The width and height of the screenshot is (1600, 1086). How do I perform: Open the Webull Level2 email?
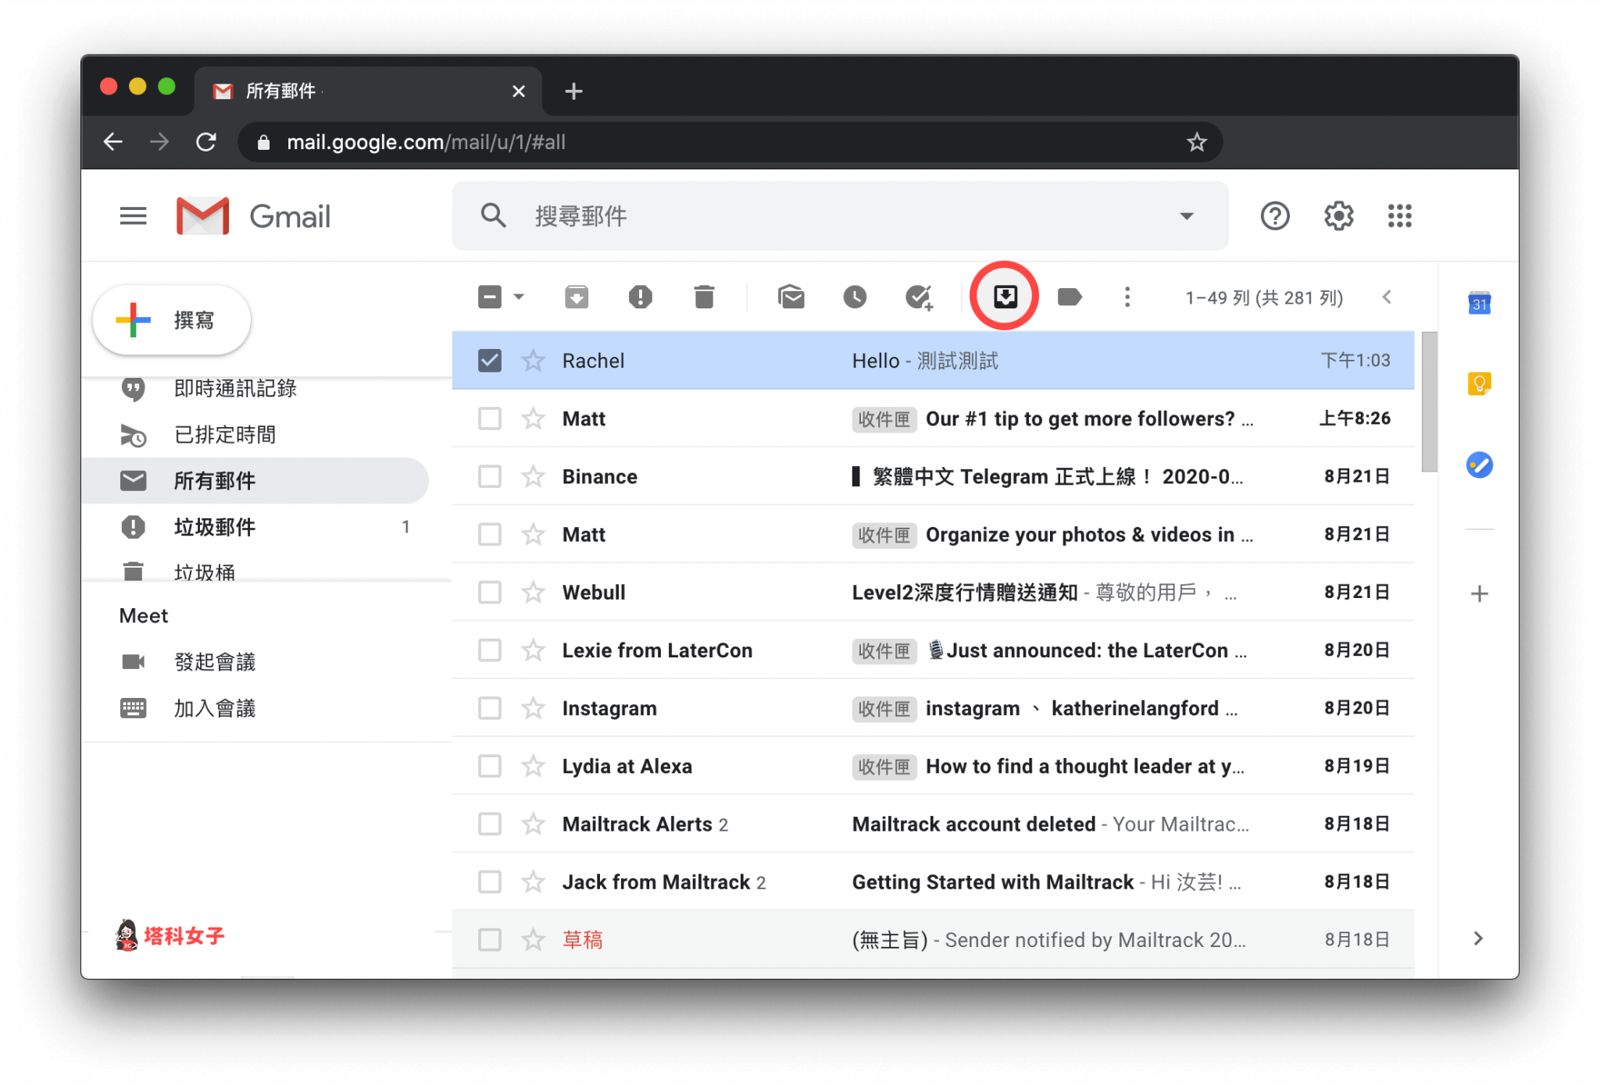(x=933, y=592)
